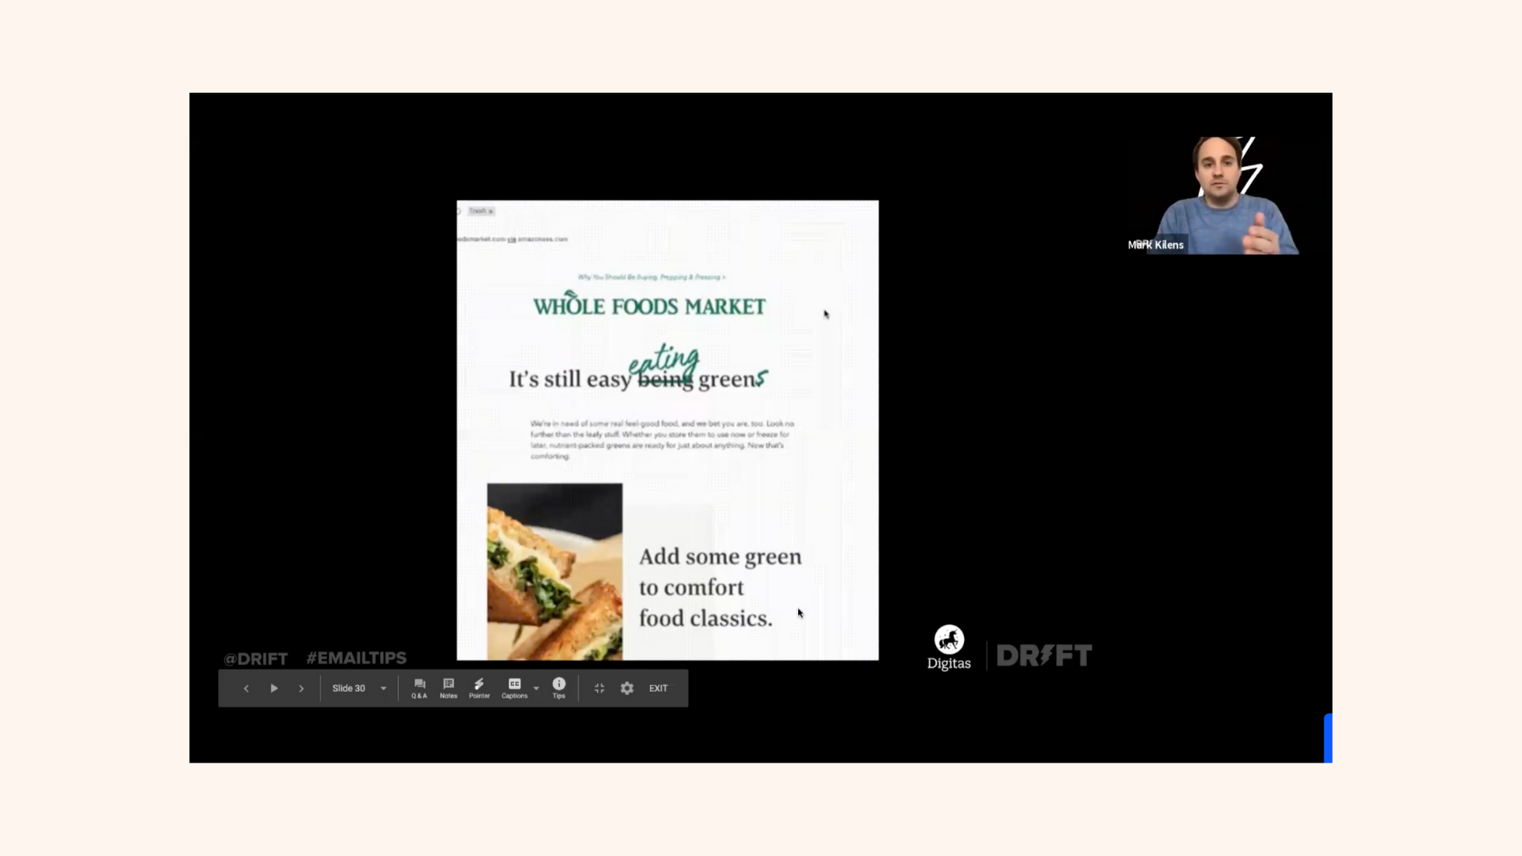Screen dimensions: 1522x856
Task: Activate the laser Pointer tool
Action: coord(479,689)
